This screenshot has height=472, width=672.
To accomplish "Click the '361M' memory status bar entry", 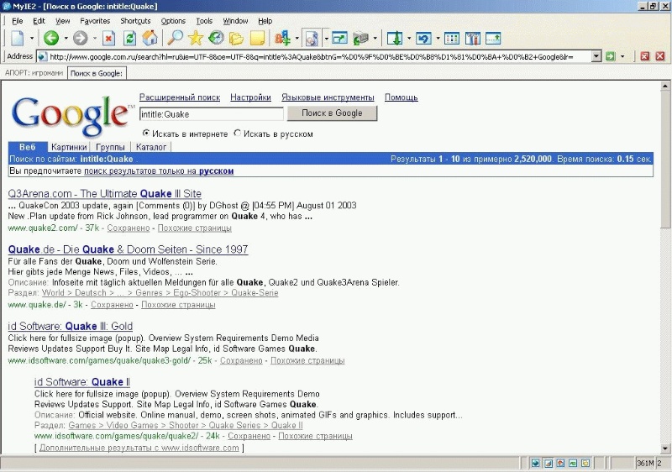I will (x=645, y=463).
